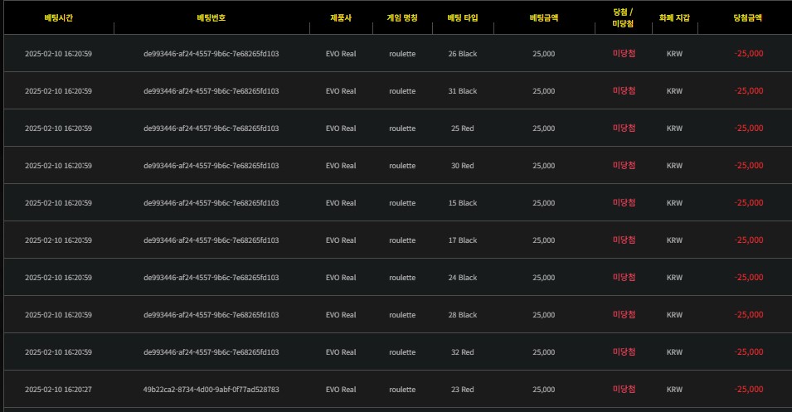Click EVO Real in the 15 Black row
Image resolution: width=792 pixels, height=412 pixels.
click(x=341, y=203)
